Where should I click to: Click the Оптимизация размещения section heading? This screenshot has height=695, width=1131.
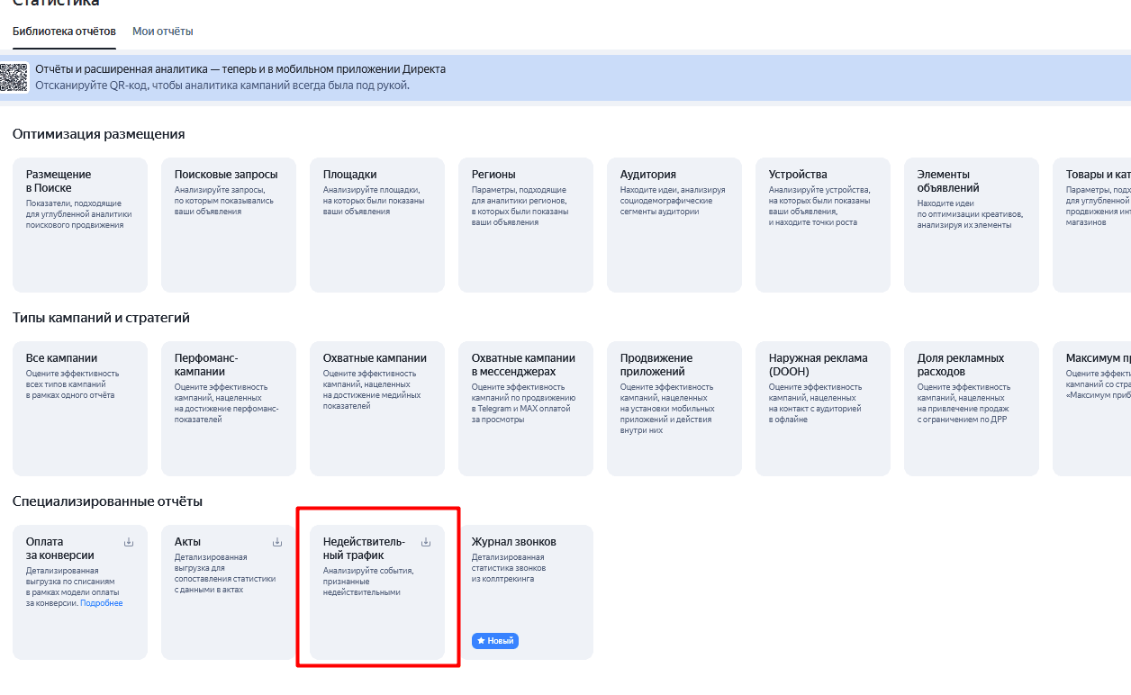[99, 134]
